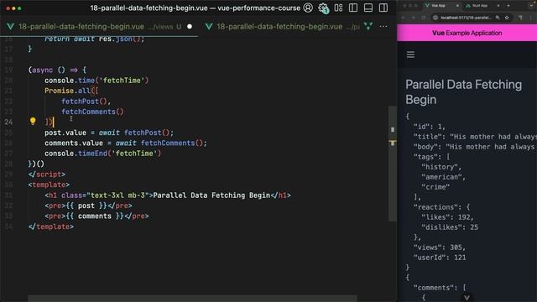Click line number 24 in the gutter
This screenshot has height=302, width=537.
click(x=9, y=122)
